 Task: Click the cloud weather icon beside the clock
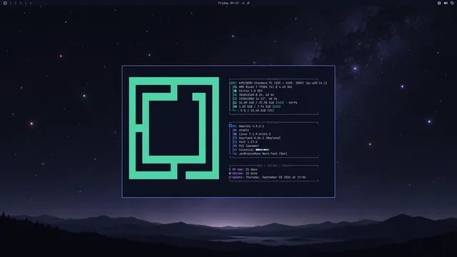243,3
